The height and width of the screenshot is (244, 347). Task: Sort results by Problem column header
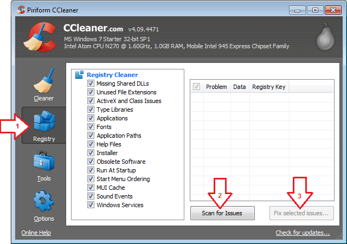coord(216,87)
